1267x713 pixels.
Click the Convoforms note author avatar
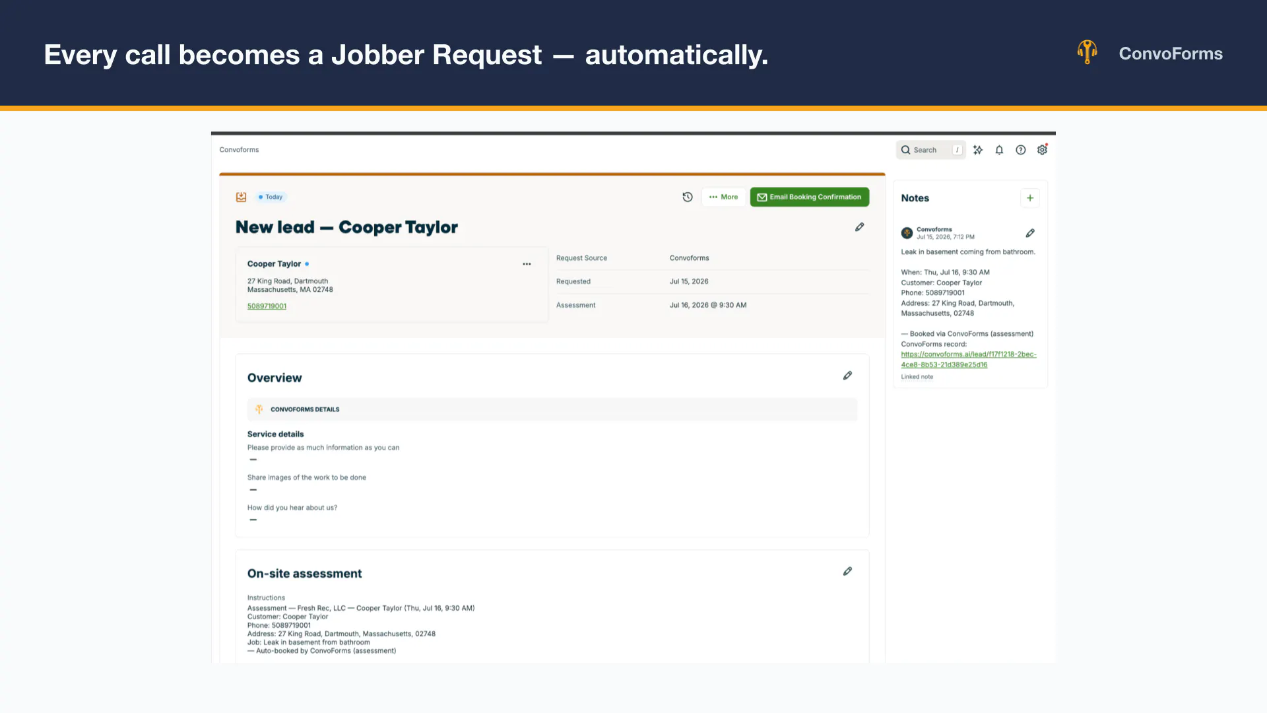[x=907, y=233]
